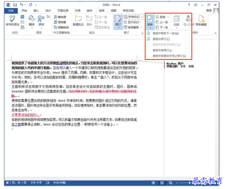Go to 下一条 change in 更改 group
The height and width of the screenshot is (189, 225).
(162, 27)
